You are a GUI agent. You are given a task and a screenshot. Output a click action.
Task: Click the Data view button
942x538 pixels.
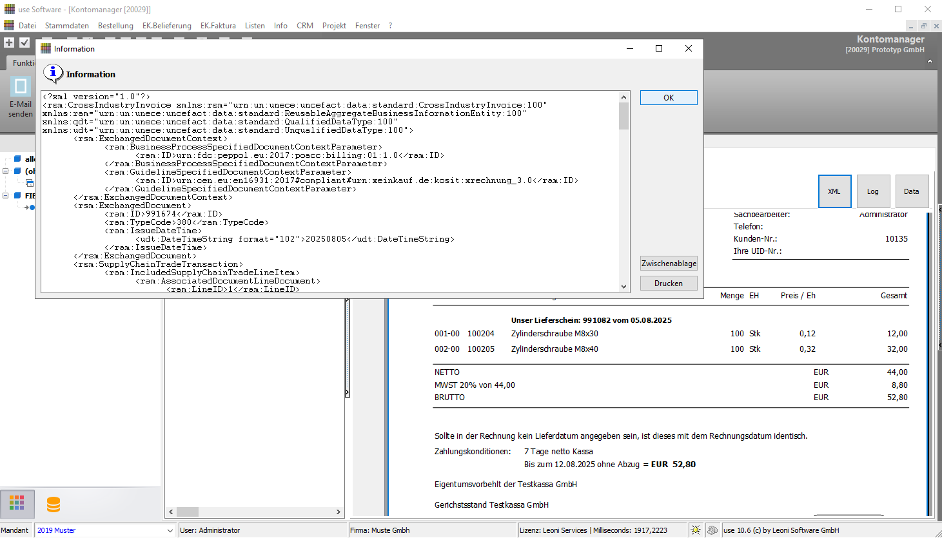coord(912,191)
